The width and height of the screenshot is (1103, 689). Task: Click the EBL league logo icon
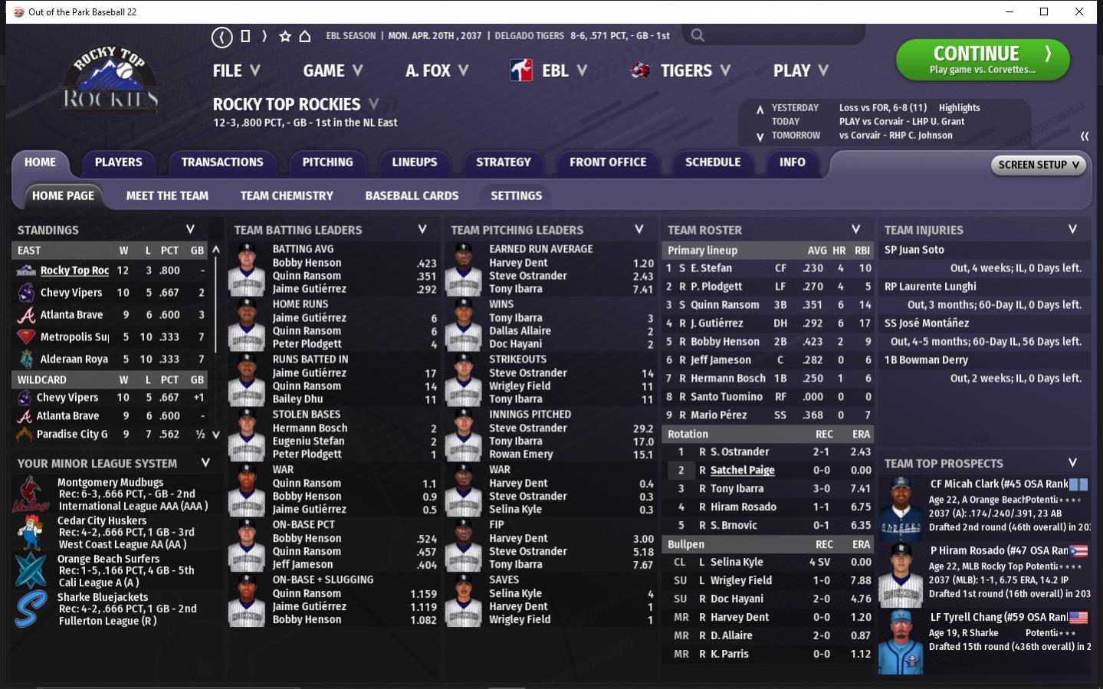click(x=521, y=71)
